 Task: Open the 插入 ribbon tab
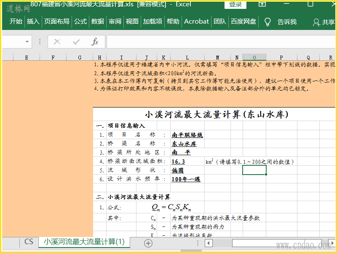pos(33,22)
